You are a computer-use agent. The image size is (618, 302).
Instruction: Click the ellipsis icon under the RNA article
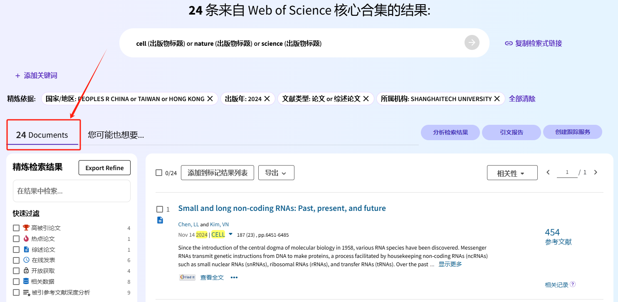(x=234, y=277)
